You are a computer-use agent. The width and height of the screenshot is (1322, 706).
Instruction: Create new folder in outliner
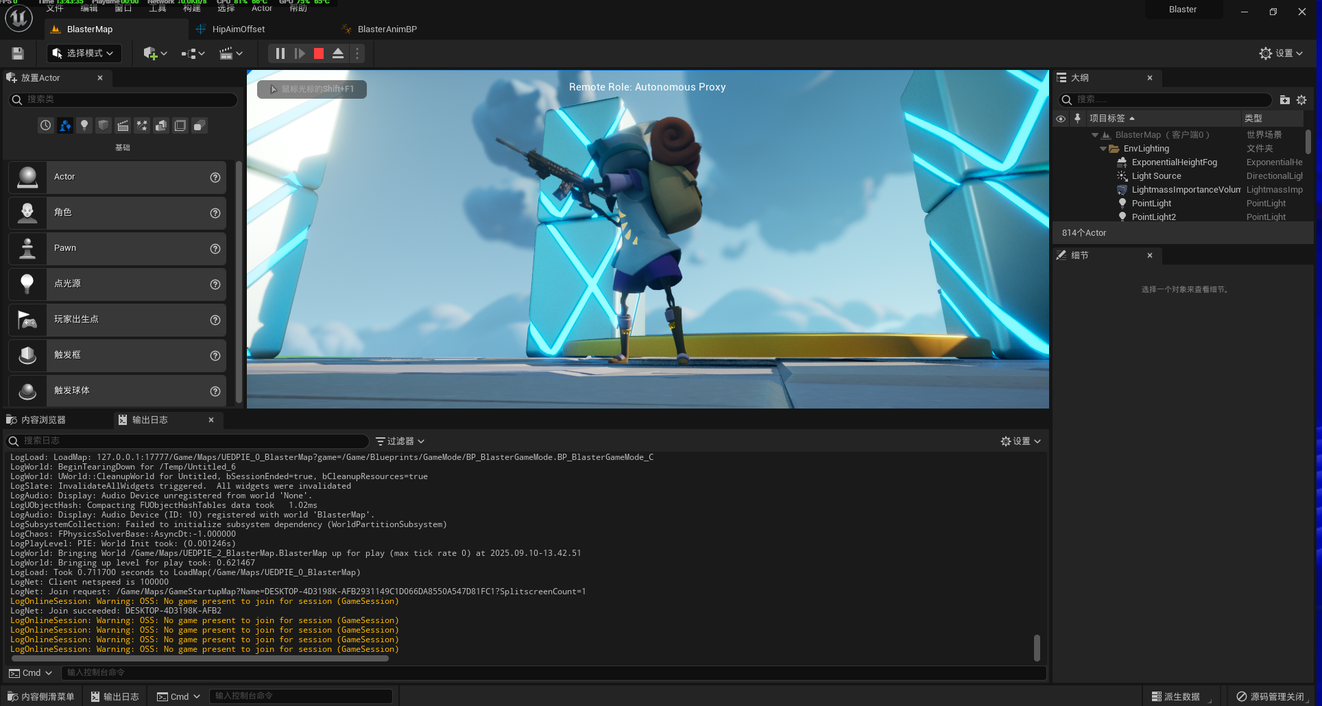[x=1285, y=100]
